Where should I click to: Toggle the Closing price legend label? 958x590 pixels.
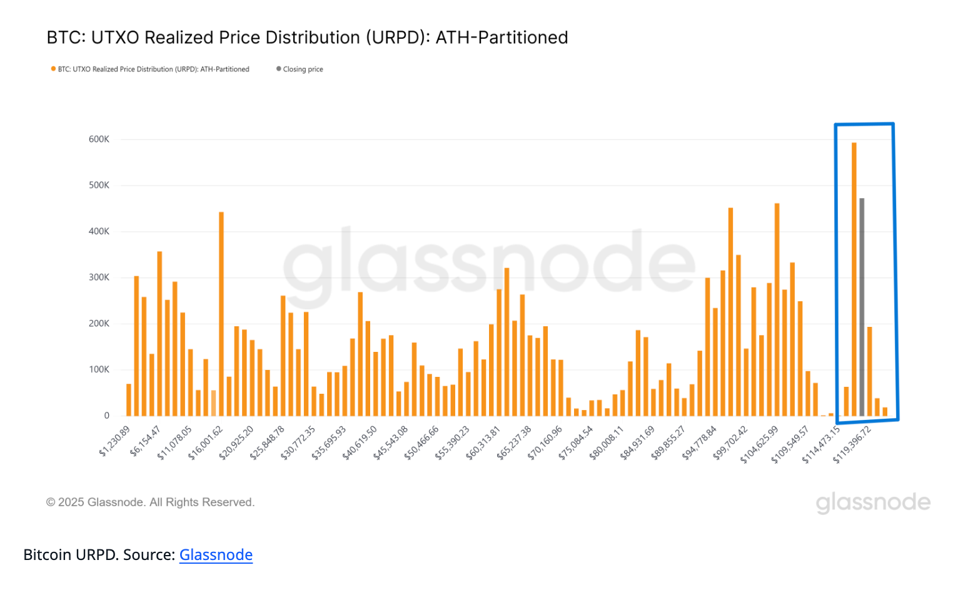(303, 69)
